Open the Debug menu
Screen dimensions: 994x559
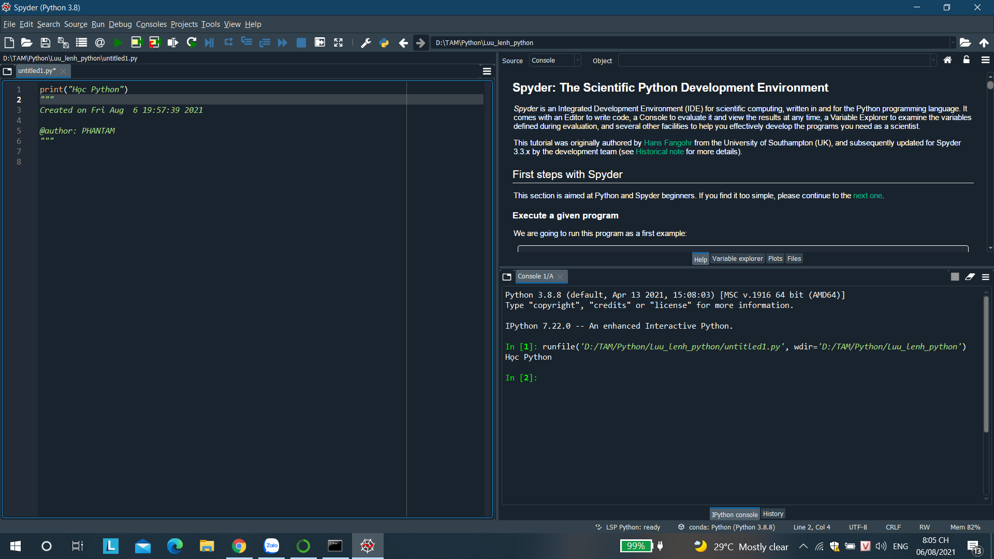point(120,24)
